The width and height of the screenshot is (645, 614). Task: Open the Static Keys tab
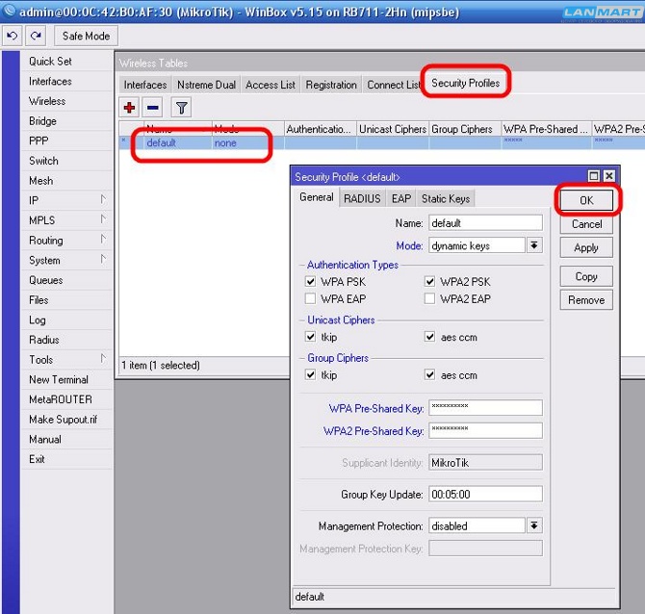click(x=446, y=198)
